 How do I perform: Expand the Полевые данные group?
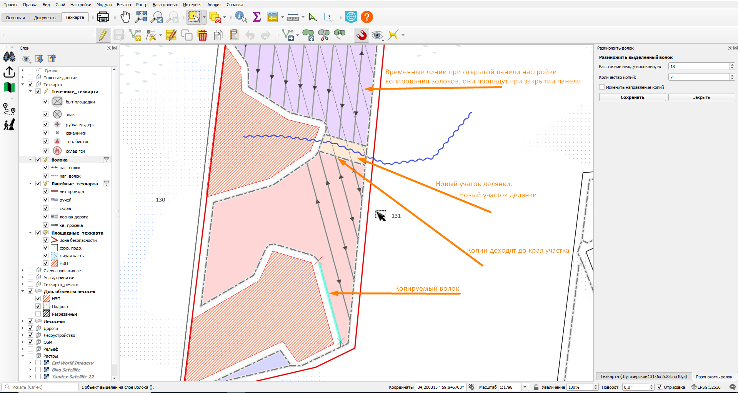tap(23, 77)
